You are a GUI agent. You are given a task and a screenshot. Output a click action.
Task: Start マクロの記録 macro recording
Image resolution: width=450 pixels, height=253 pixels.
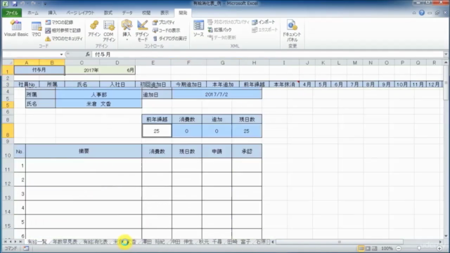(59, 22)
